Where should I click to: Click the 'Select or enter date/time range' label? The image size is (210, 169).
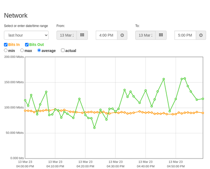pyautogui.click(x=26, y=26)
